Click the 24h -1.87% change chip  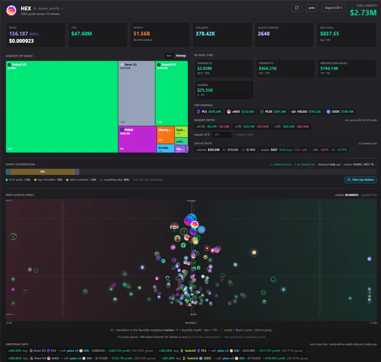click(330, 150)
